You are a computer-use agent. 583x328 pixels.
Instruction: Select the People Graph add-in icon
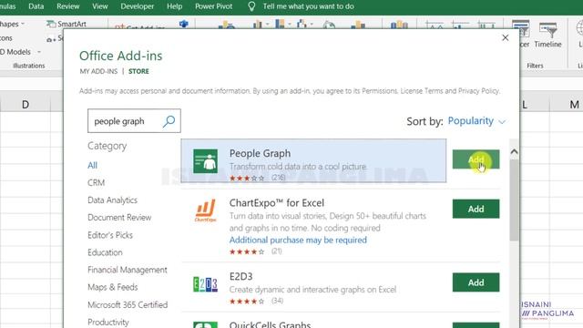(x=205, y=161)
